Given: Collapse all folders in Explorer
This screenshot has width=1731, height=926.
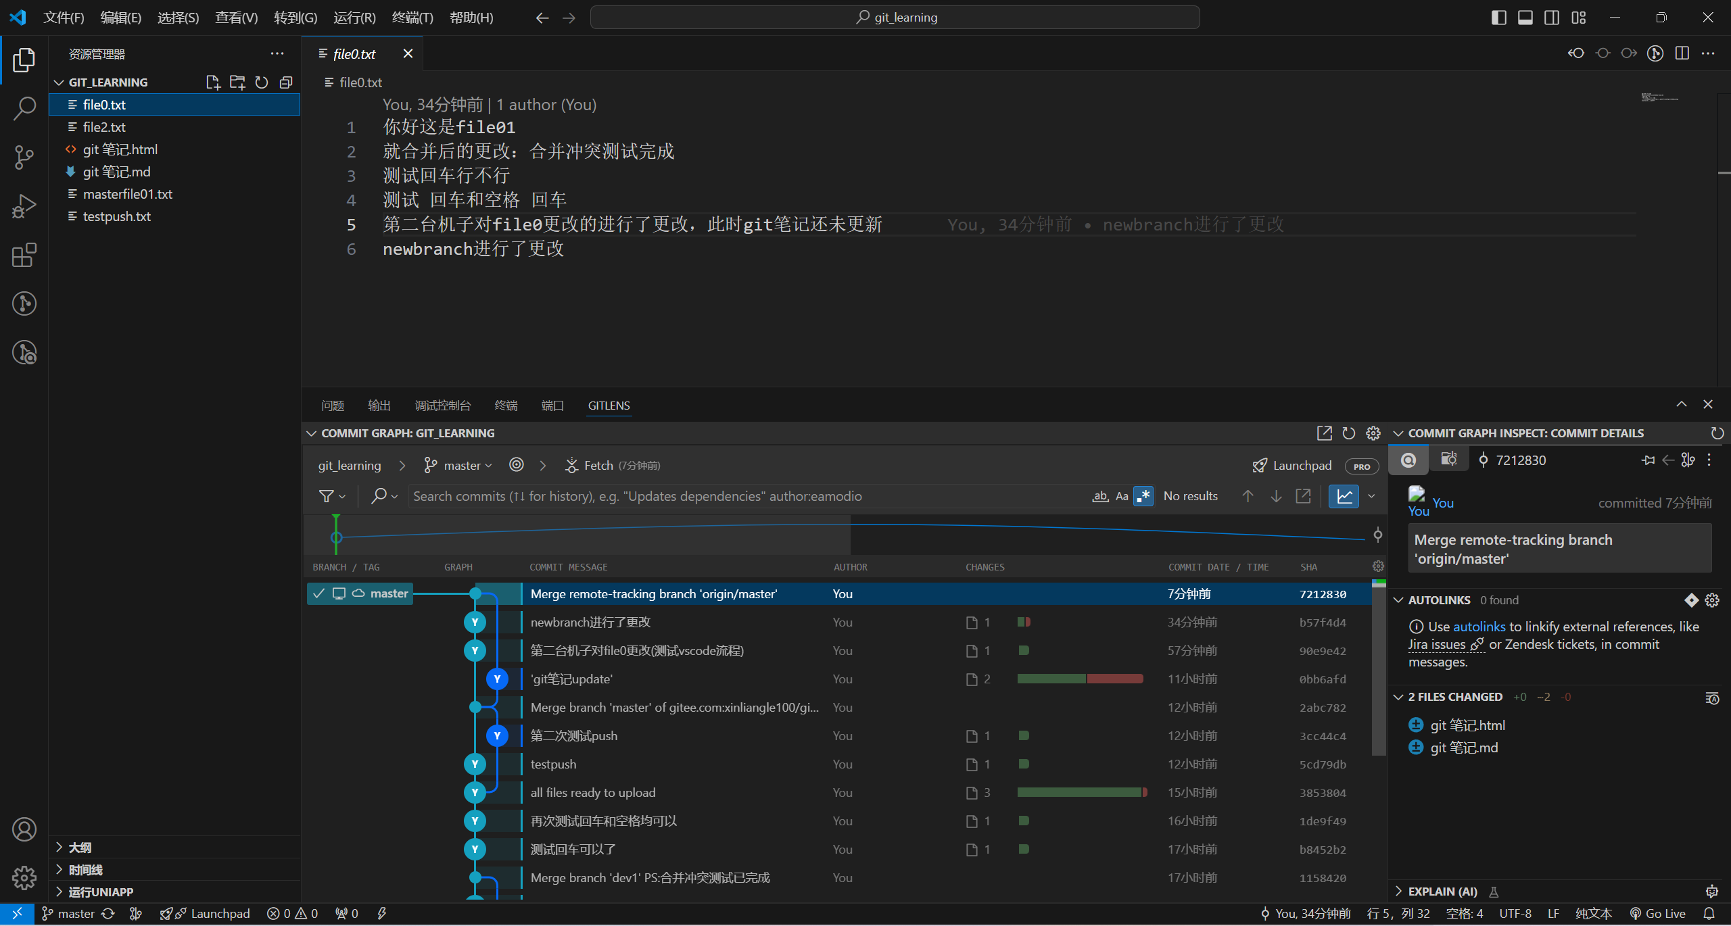Looking at the screenshot, I should 286,82.
